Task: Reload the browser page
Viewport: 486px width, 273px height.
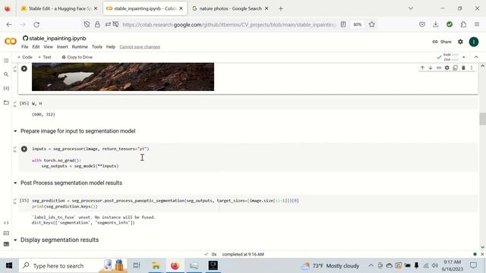Action: (x=36, y=24)
